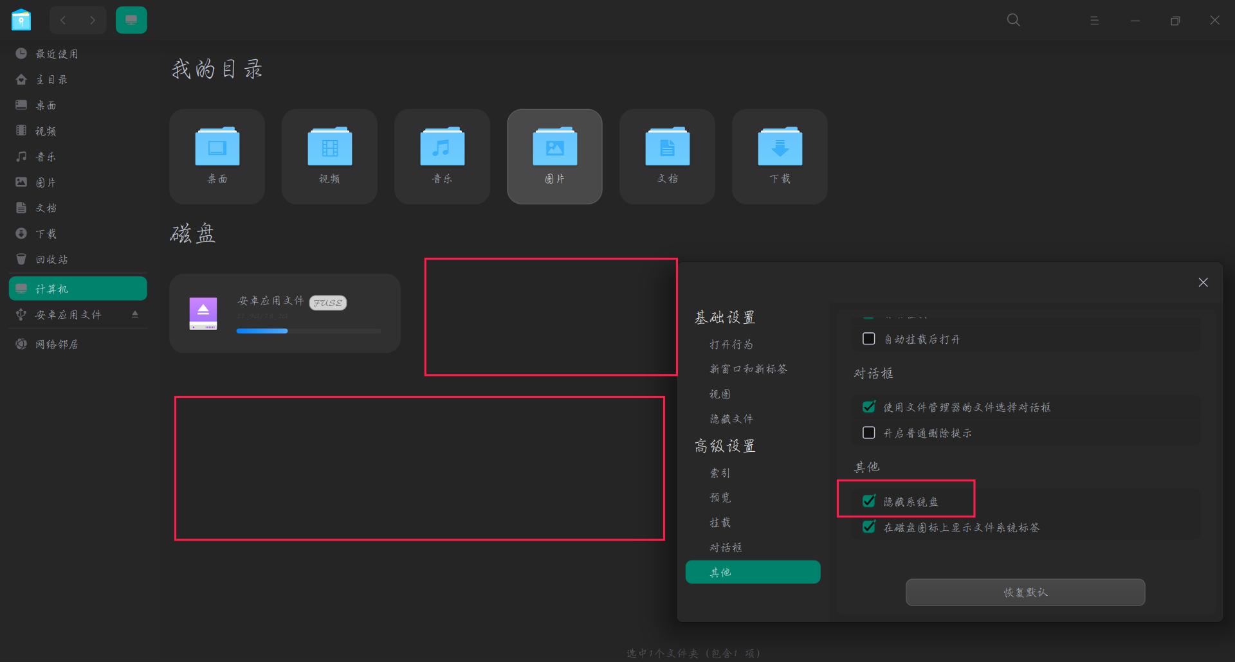The width and height of the screenshot is (1235, 662).
Task: Jump to 挂载 settings section
Action: point(720,523)
